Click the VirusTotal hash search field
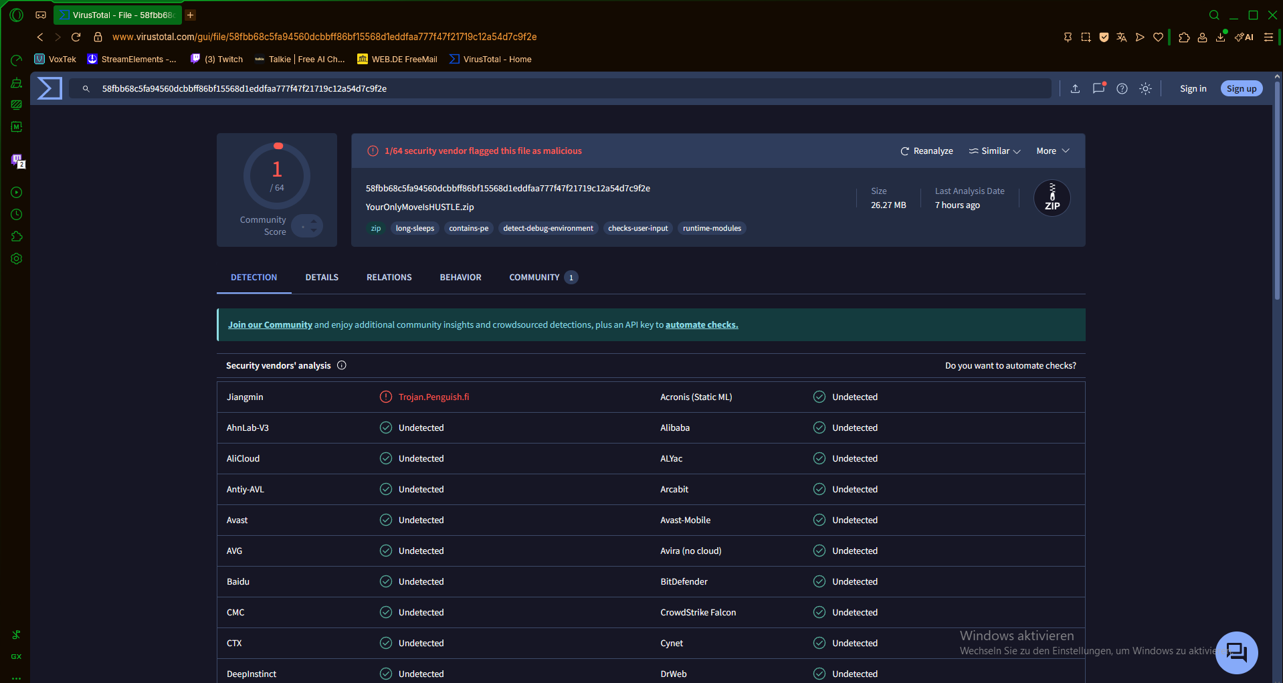1283x683 pixels. (x=561, y=88)
